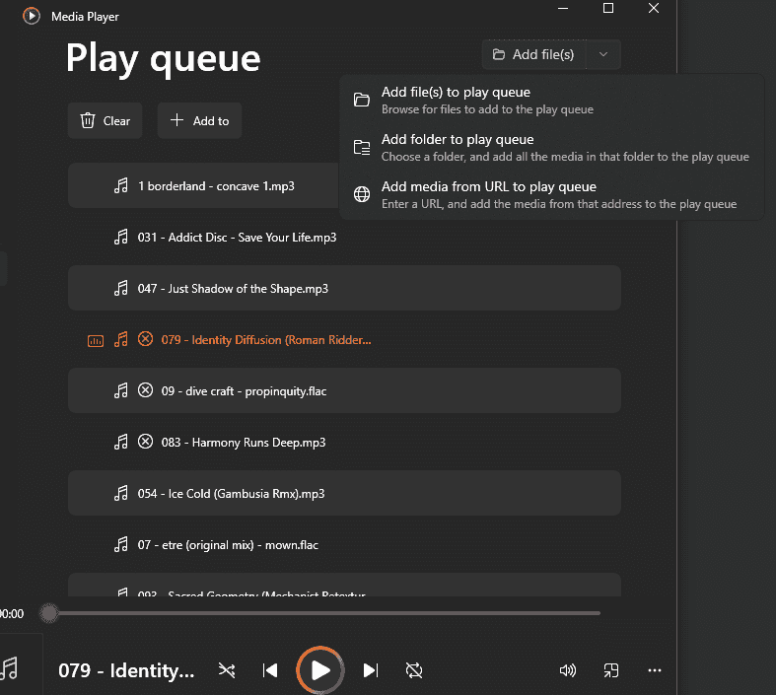Toggle repeat mode
The width and height of the screenshot is (776, 695).
tap(414, 670)
